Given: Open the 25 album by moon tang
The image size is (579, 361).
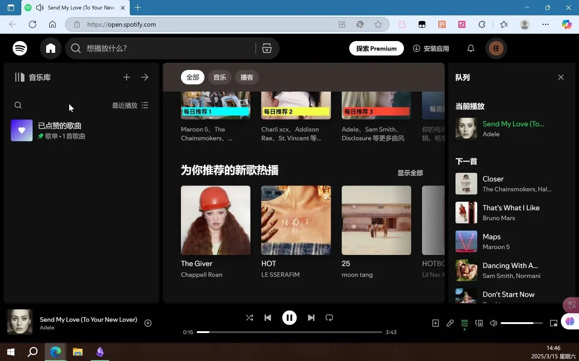Looking at the screenshot, I should coord(376,220).
